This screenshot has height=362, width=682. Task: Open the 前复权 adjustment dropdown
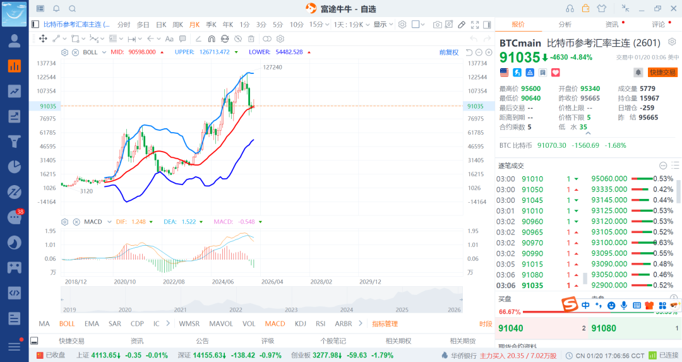[x=449, y=52]
